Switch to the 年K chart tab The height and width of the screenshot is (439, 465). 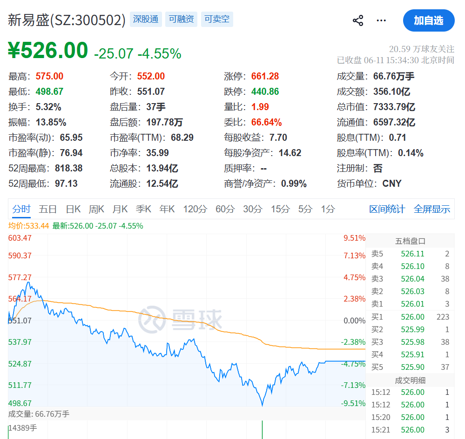(167, 210)
